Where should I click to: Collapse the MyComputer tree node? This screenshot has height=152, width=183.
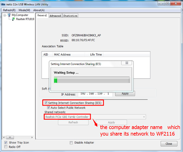tap(4, 15)
